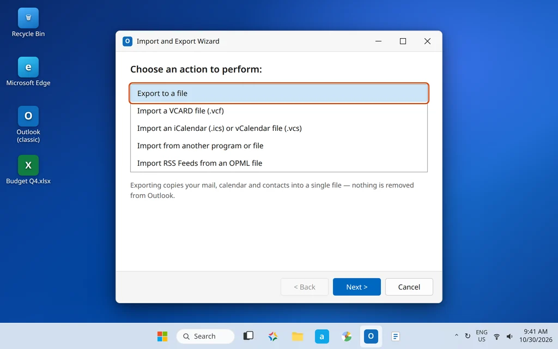Click the taskbar Search box
Viewport: 558px width, 349px height.
[x=205, y=336]
